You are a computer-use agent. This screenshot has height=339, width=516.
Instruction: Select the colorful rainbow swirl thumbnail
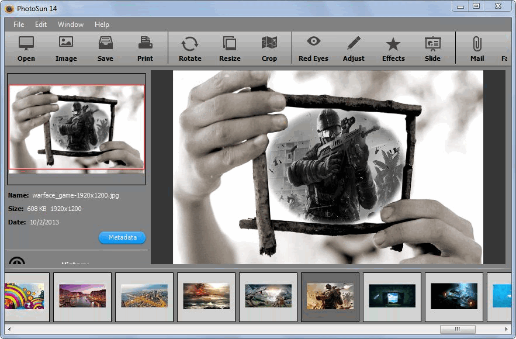(24, 296)
